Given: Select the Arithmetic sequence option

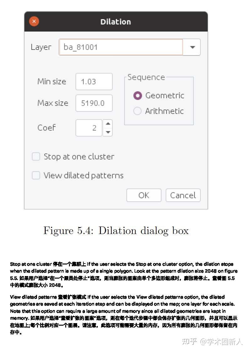Looking at the screenshot, I should coord(137,111).
